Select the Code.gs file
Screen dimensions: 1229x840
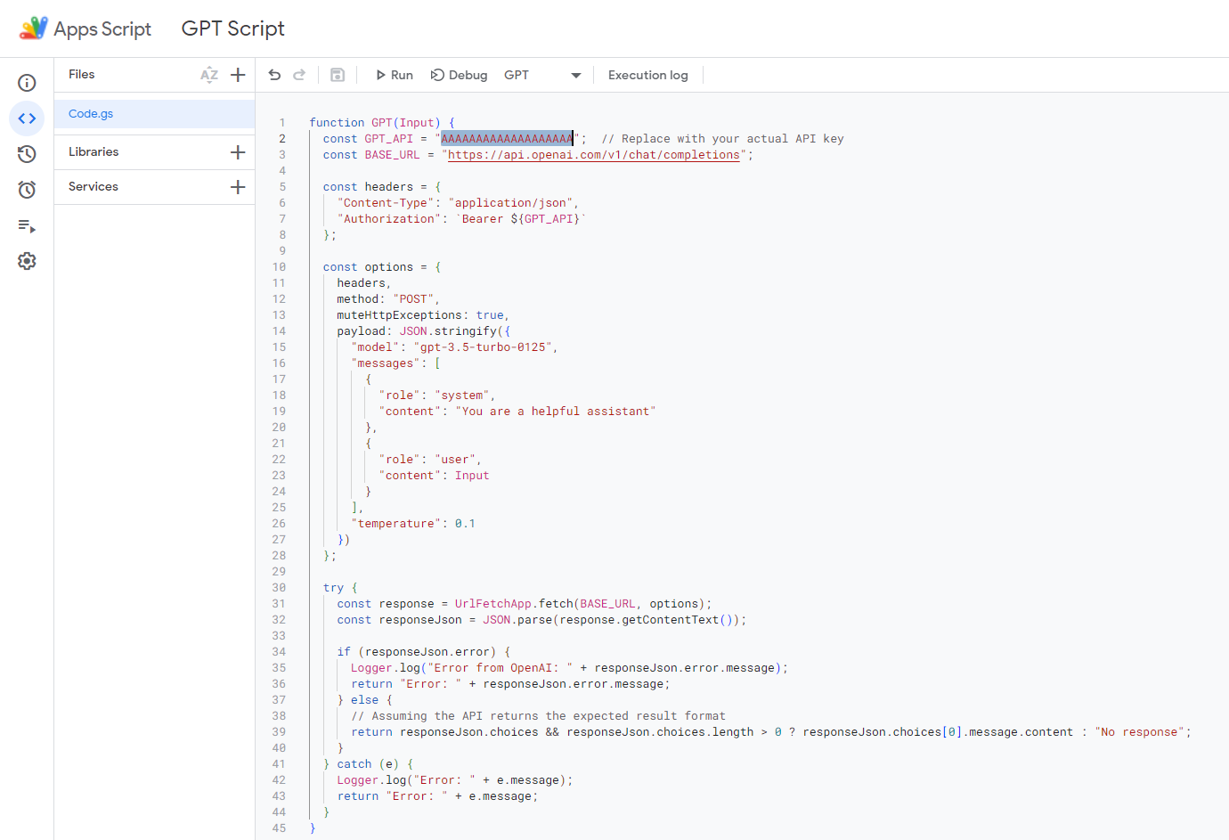(90, 113)
